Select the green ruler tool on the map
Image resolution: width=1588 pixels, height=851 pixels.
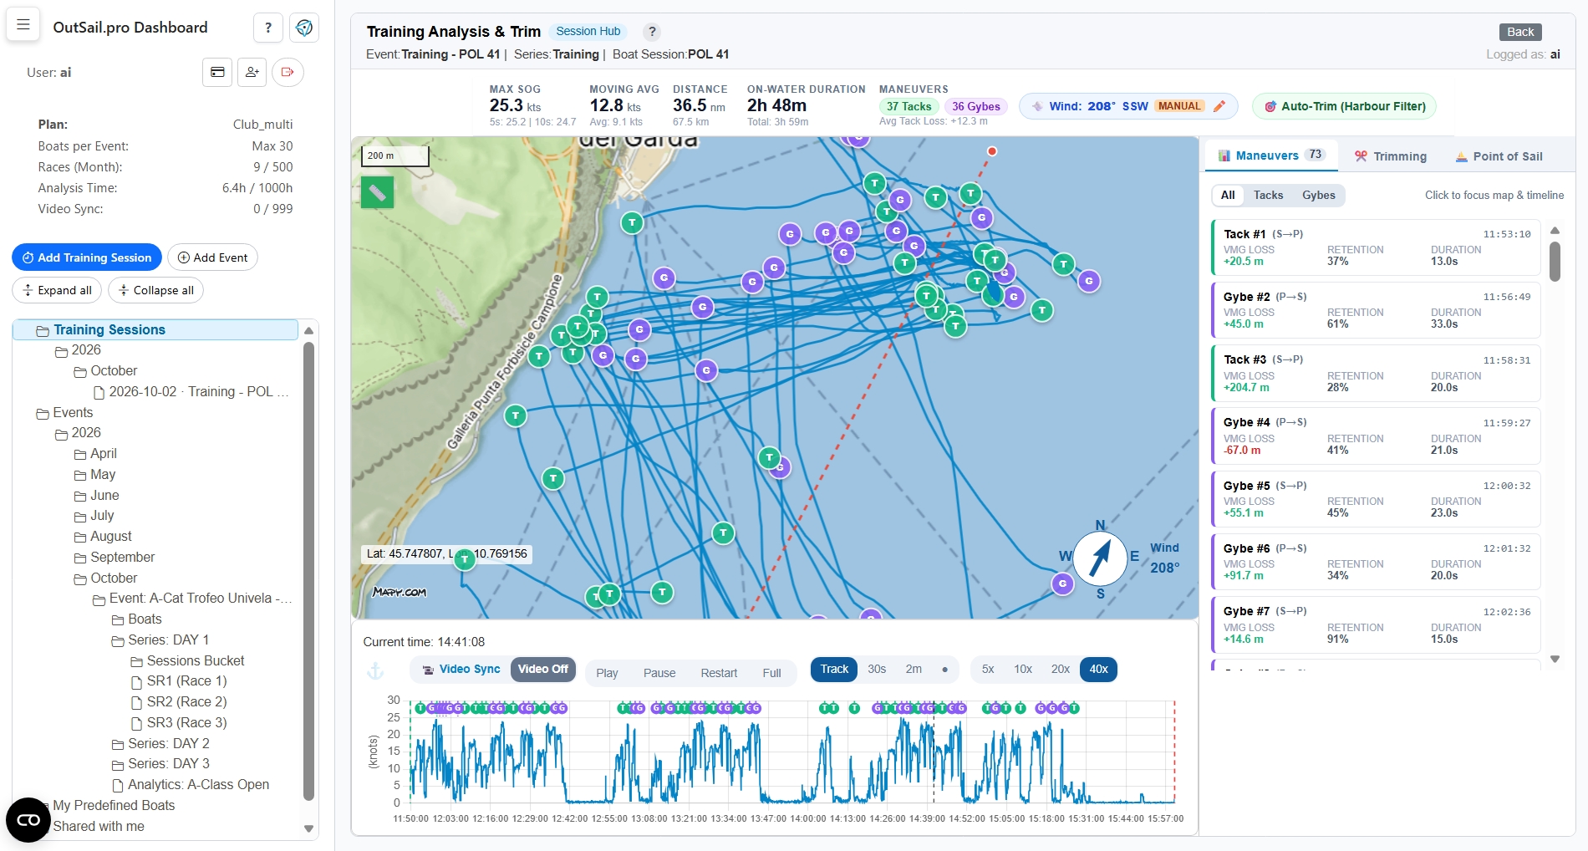click(x=378, y=193)
